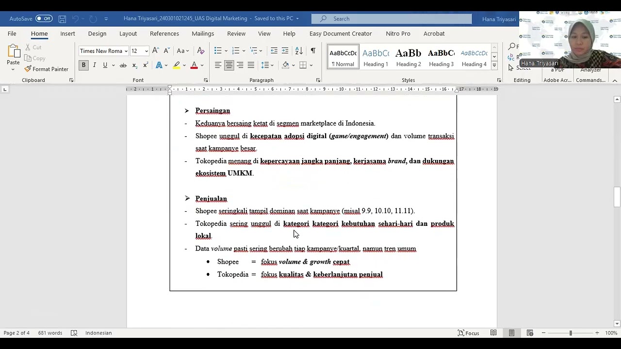621x349 pixels.
Task: Click the Search box in title bar
Action: tap(392, 18)
